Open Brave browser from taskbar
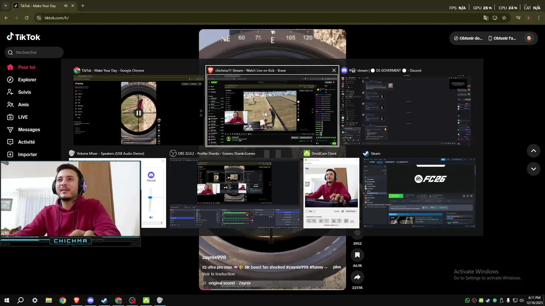The width and height of the screenshot is (545, 306). tap(77, 300)
